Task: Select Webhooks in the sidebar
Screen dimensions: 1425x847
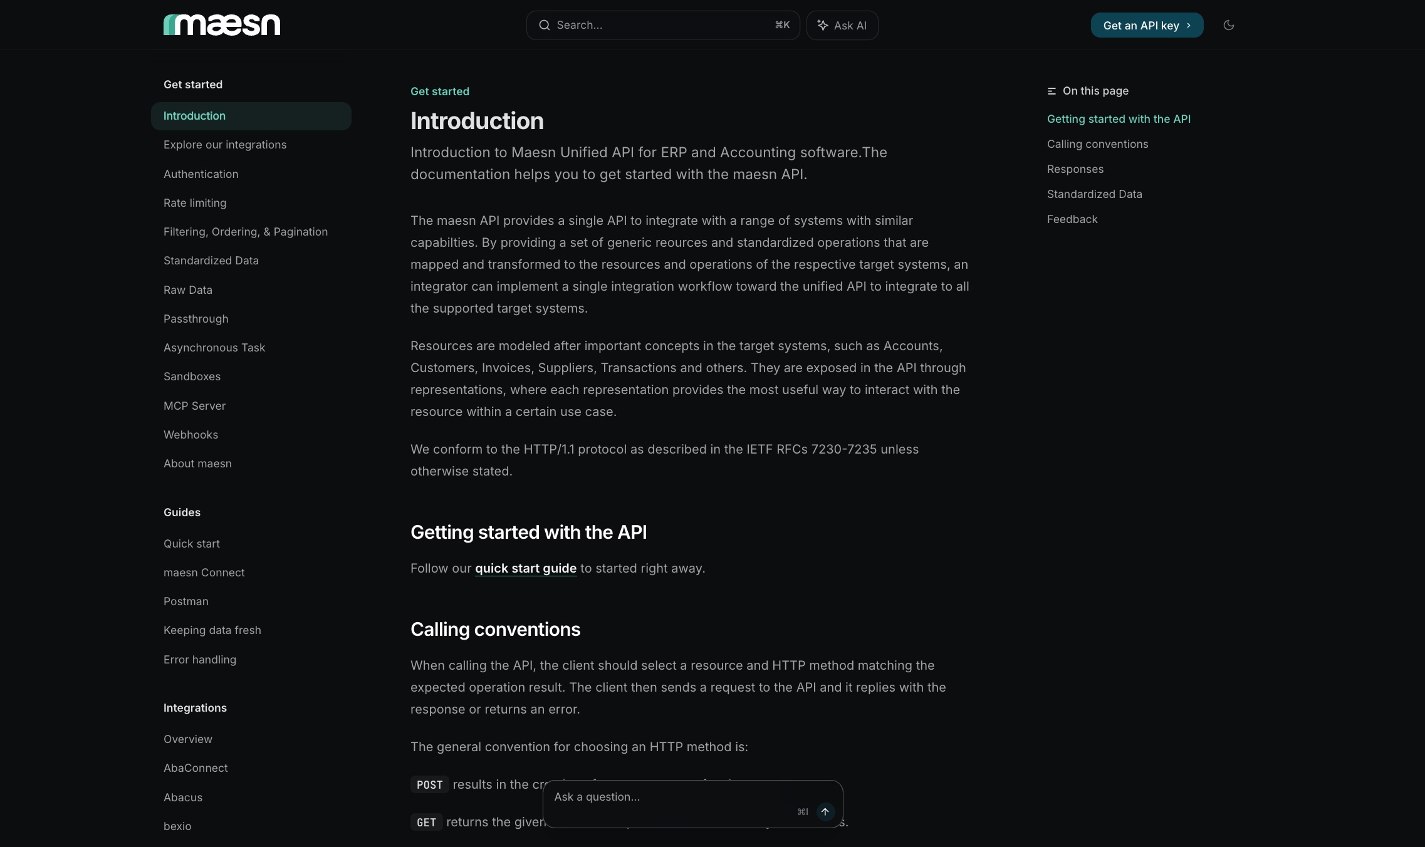Action: 191,435
